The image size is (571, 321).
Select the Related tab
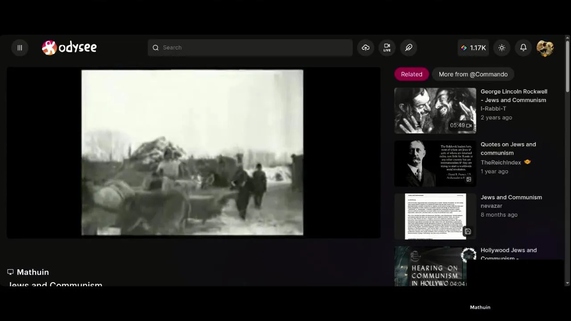411,74
